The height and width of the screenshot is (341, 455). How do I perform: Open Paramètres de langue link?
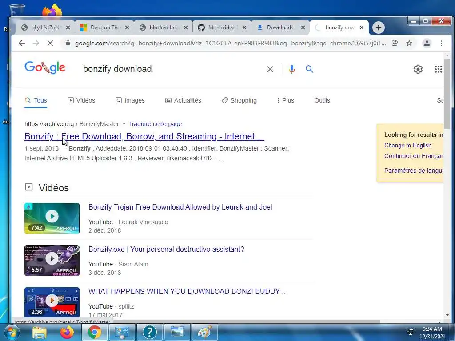click(414, 170)
